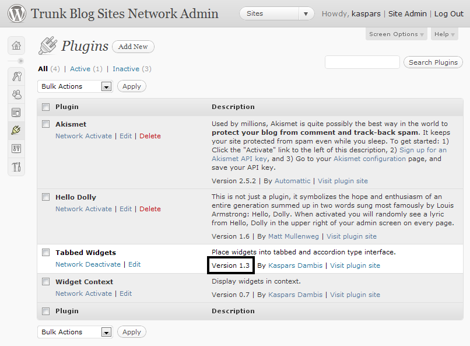Filter plugins by the Inactive view
Screen dimensions: 470x346
(124, 68)
